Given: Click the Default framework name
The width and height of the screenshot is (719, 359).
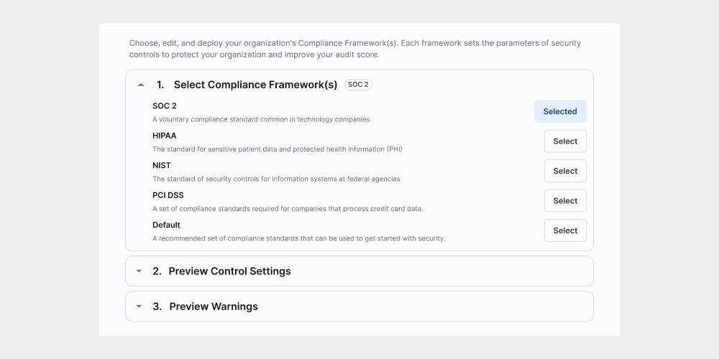Looking at the screenshot, I should pos(166,225).
